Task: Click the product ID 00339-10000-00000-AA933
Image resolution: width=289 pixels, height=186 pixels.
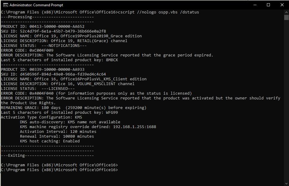Action: [57, 70]
